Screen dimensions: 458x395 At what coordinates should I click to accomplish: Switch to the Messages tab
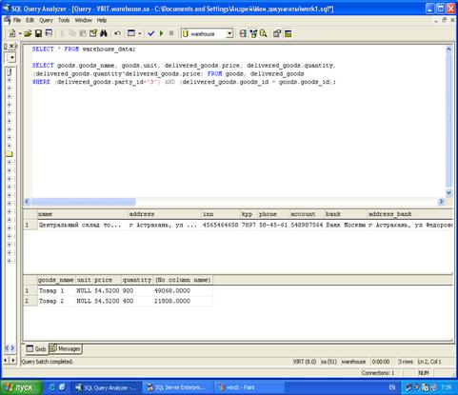point(66,348)
